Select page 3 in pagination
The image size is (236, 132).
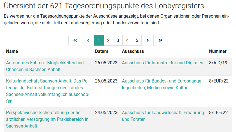118,40
